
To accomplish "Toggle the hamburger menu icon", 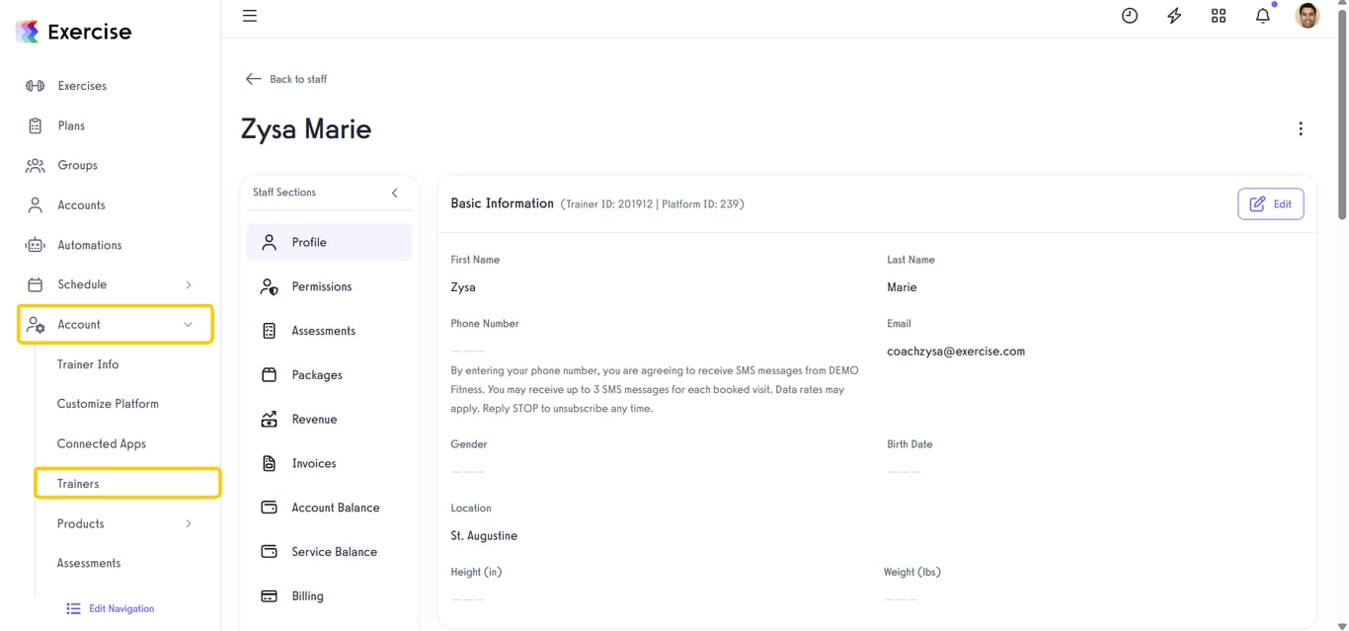I will [250, 16].
